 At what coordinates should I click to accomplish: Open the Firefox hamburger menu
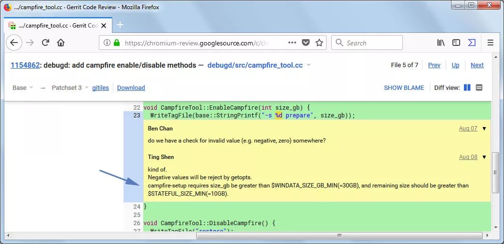click(x=490, y=43)
